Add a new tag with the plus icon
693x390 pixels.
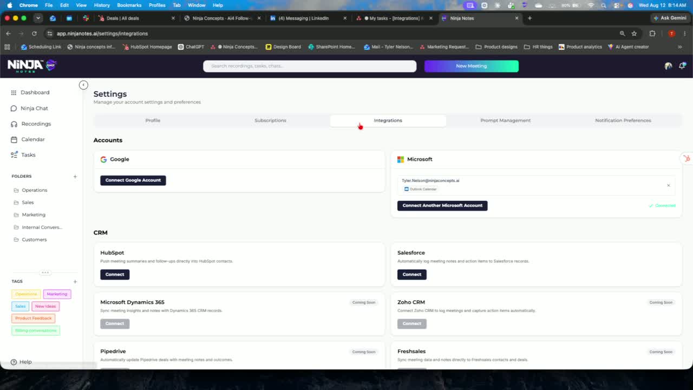coord(75,282)
